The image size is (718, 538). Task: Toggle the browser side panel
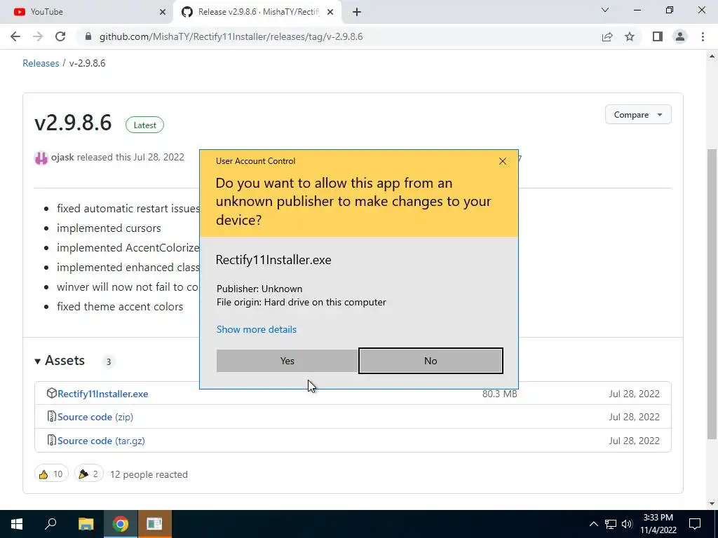tap(658, 36)
